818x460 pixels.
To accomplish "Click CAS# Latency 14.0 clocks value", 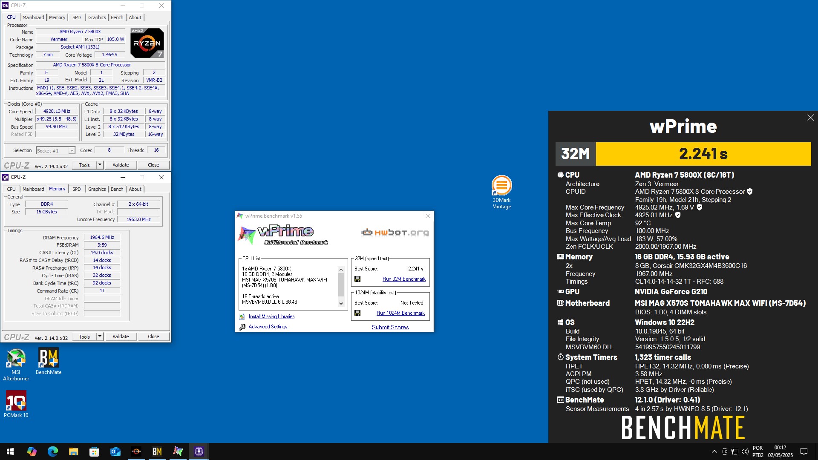I will click(102, 253).
